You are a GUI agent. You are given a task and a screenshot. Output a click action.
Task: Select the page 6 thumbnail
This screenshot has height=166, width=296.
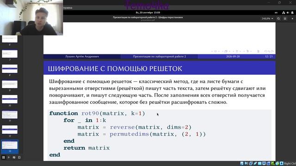[x=10, y=39]
